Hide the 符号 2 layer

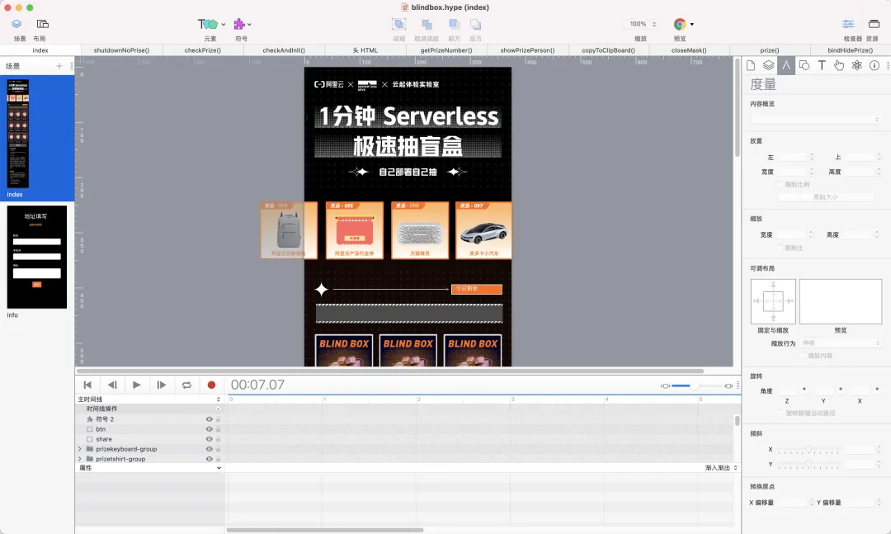click(209, 419)
